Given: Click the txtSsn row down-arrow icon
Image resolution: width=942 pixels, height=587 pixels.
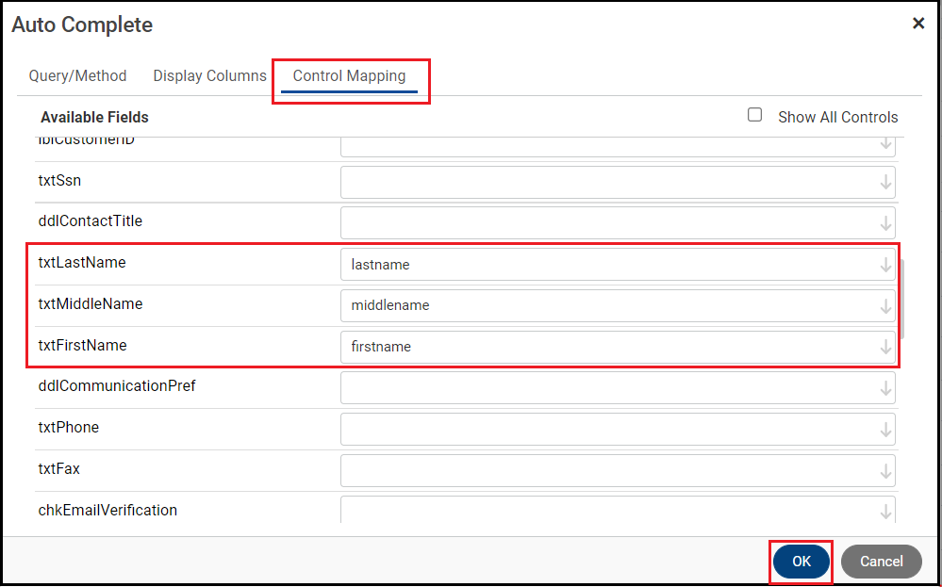Looking at the screenshot, I should coord(885,183).
